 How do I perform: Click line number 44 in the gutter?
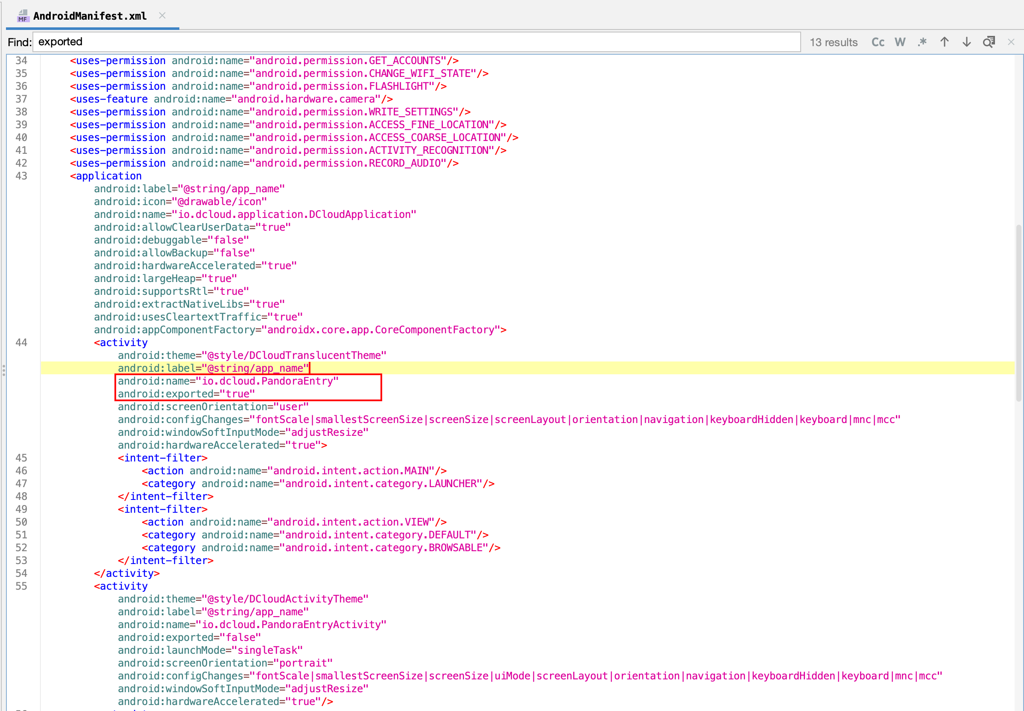tap(21, 343)
